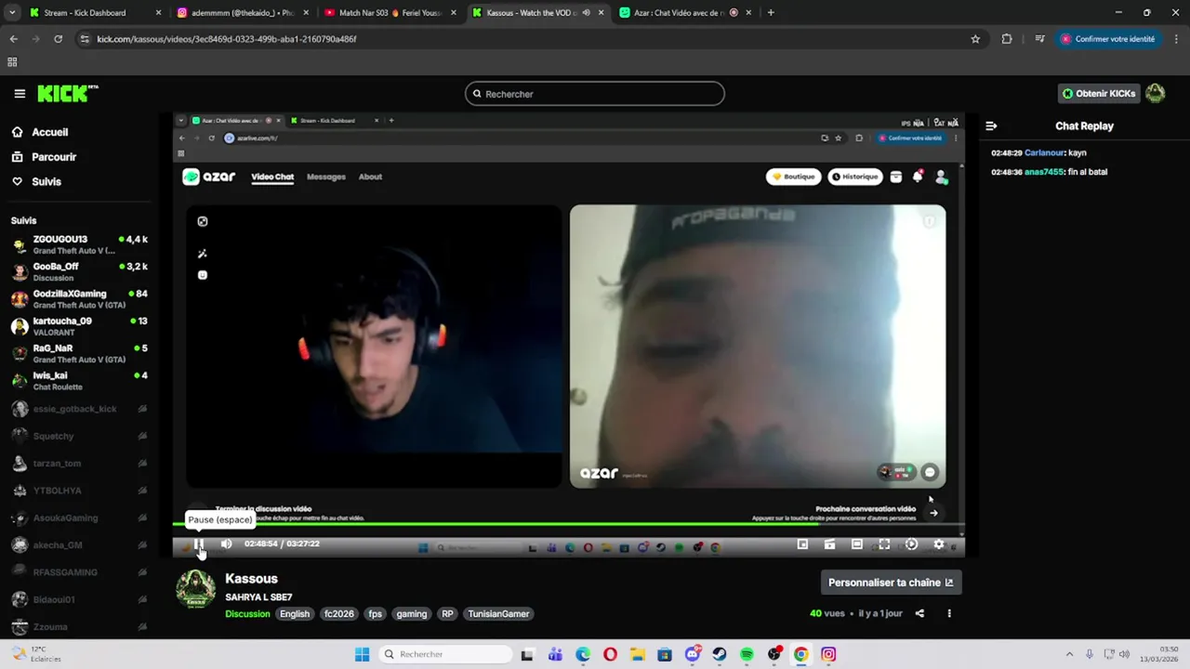This screenshot has width=1190, height=669.
Task: Switch to Azar Chat Vidéo tab
Action: point(686,13)
